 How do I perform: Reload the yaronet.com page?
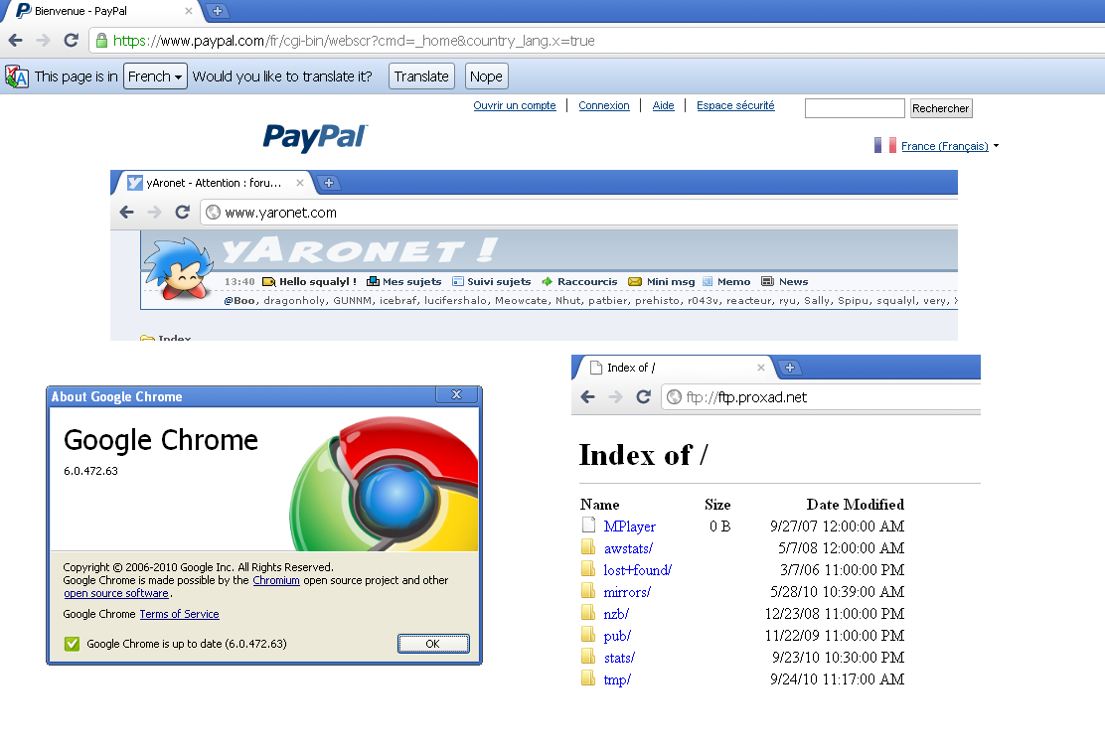click(x=182, y=212)
